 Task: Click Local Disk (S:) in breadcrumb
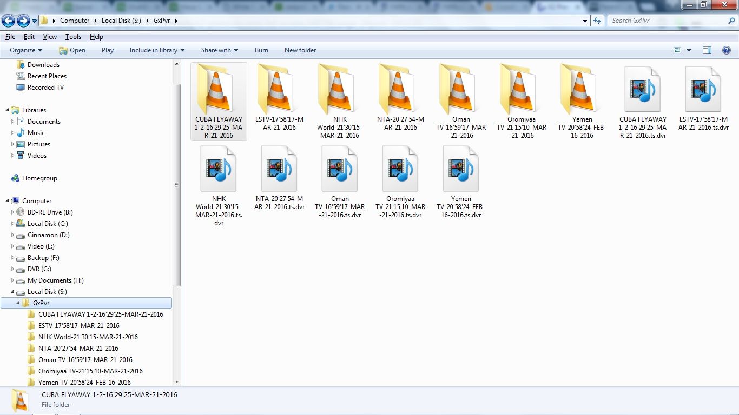121,21
